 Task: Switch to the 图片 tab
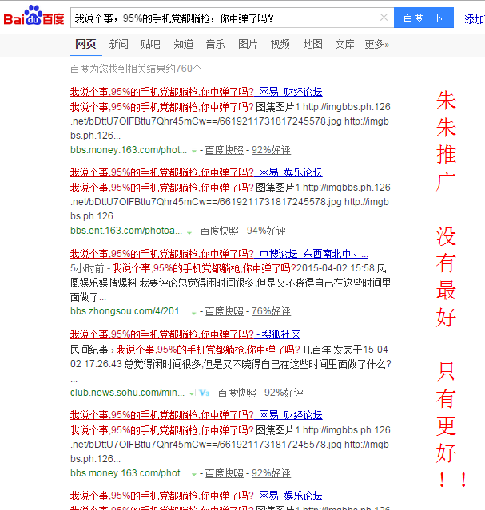248,44
